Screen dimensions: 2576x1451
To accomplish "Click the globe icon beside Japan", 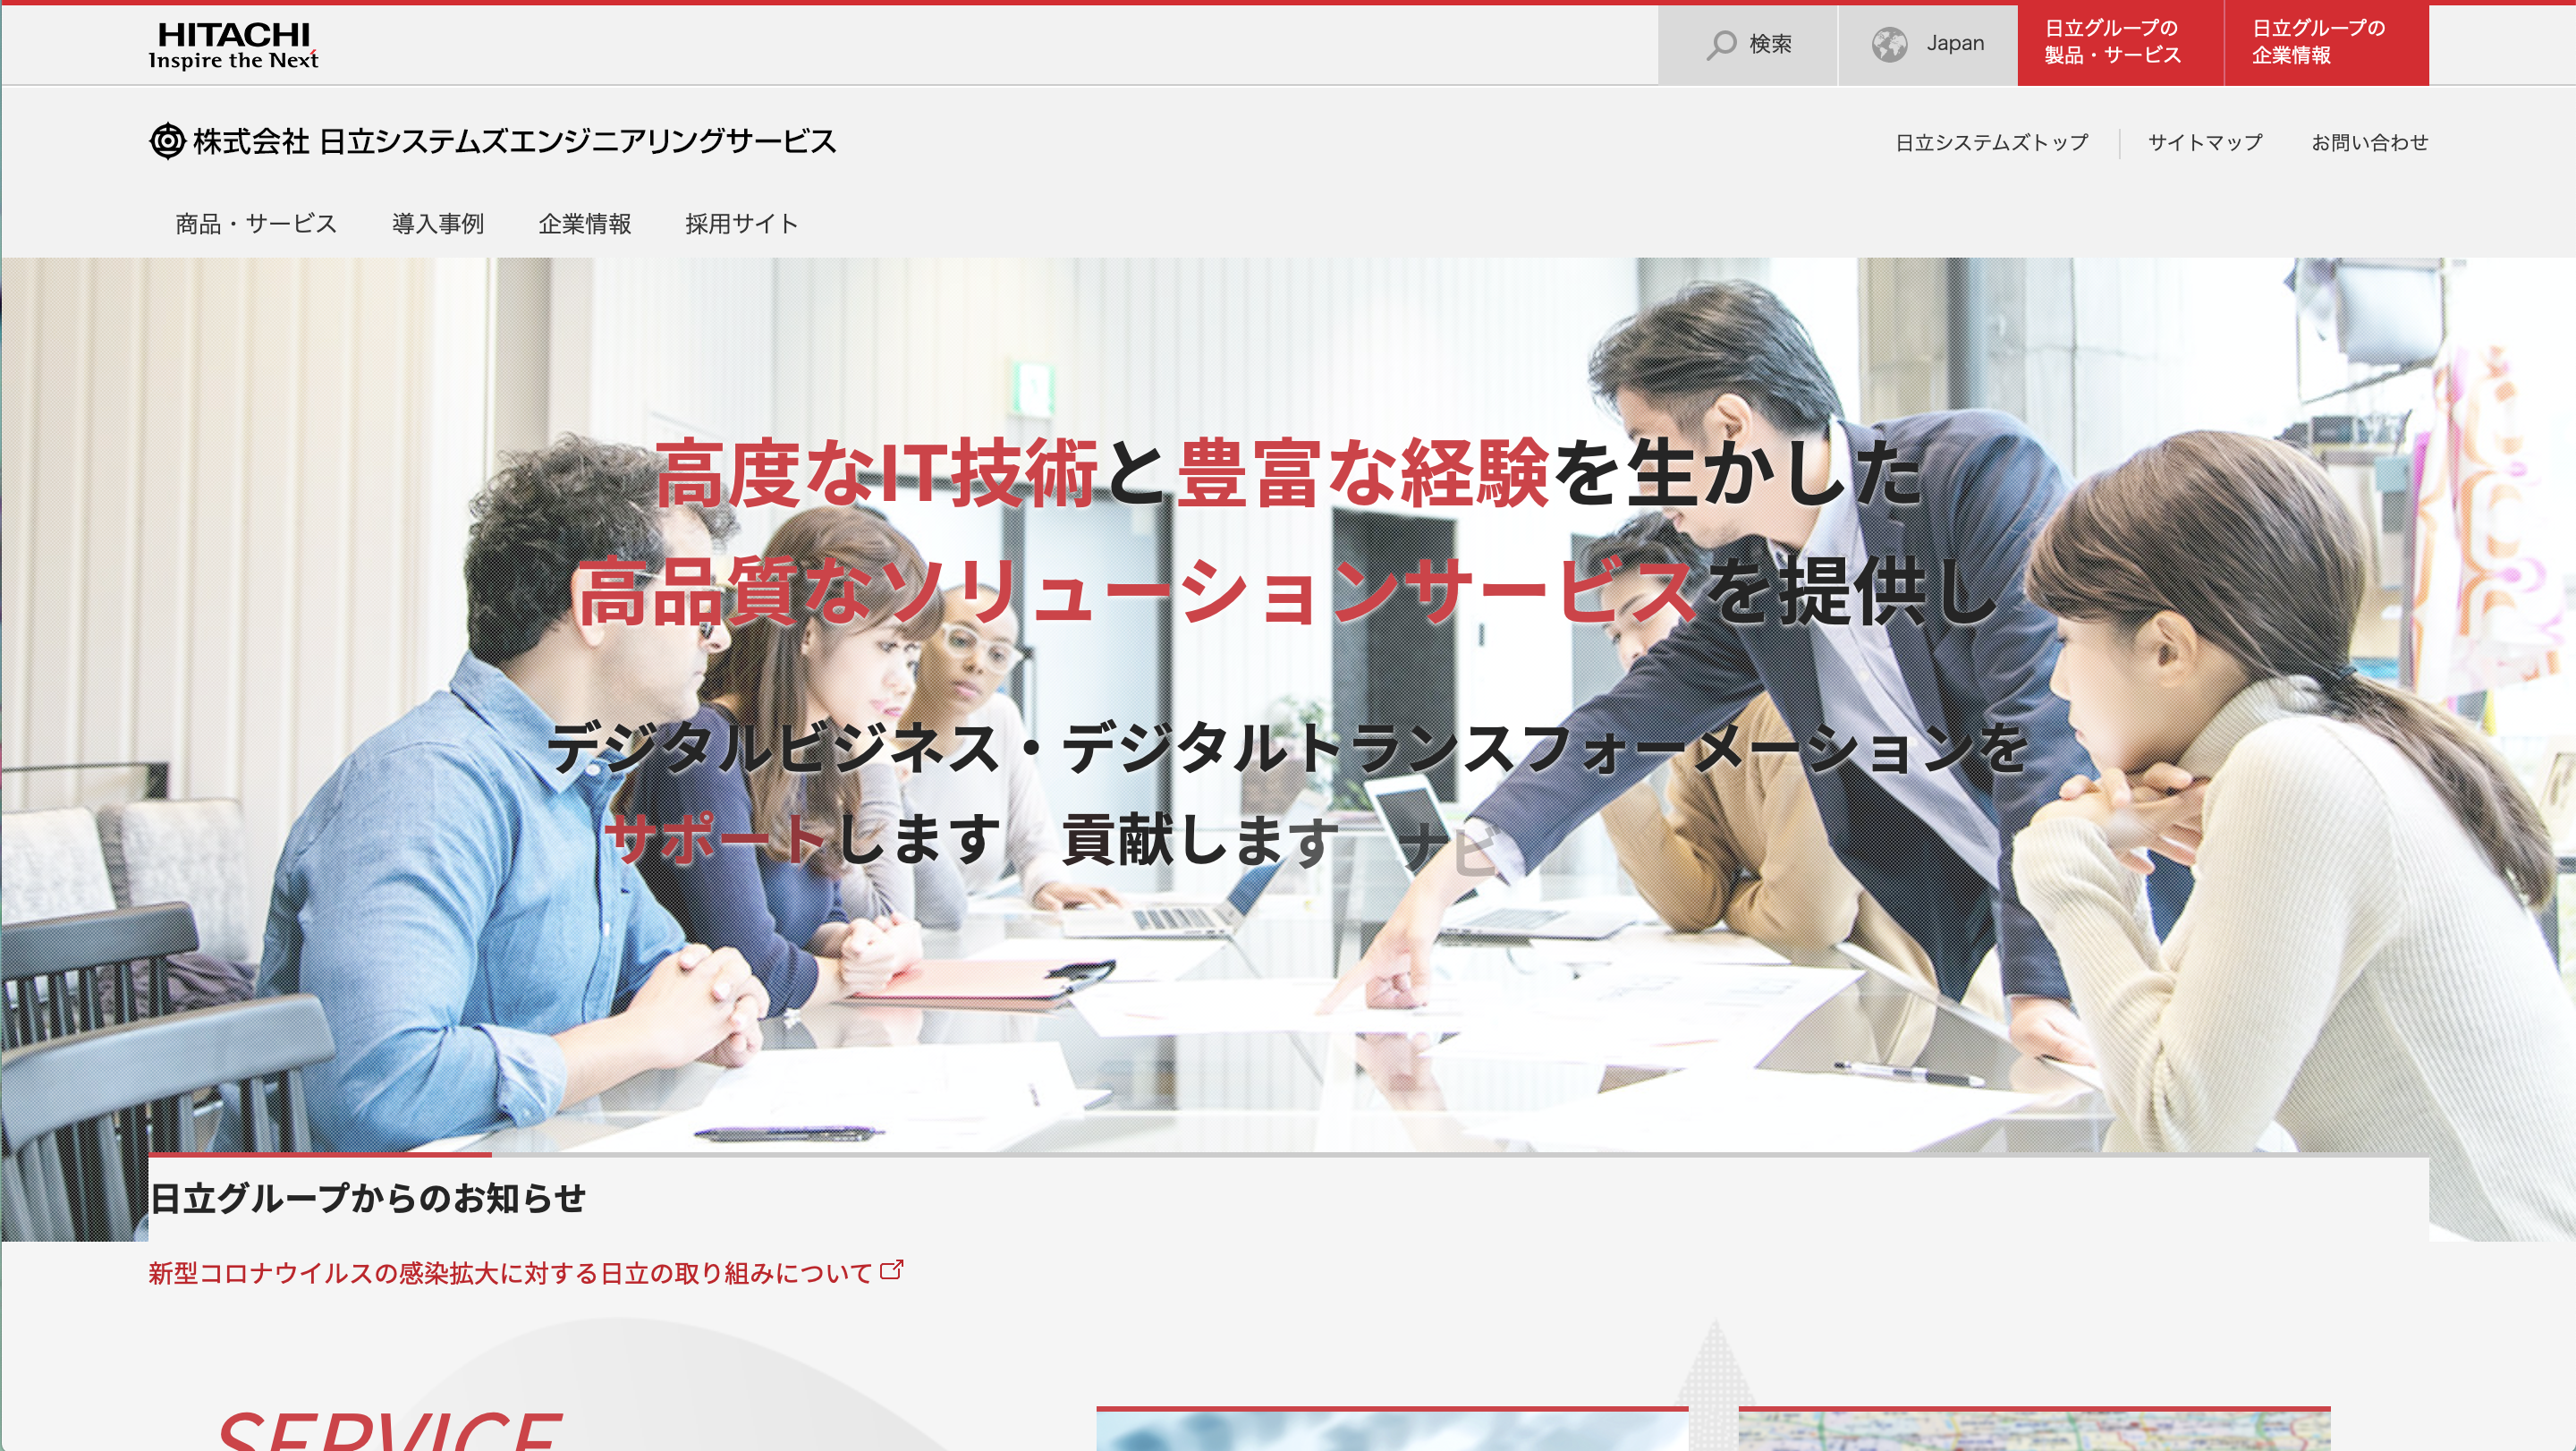I will click(x=1889, y=45).
